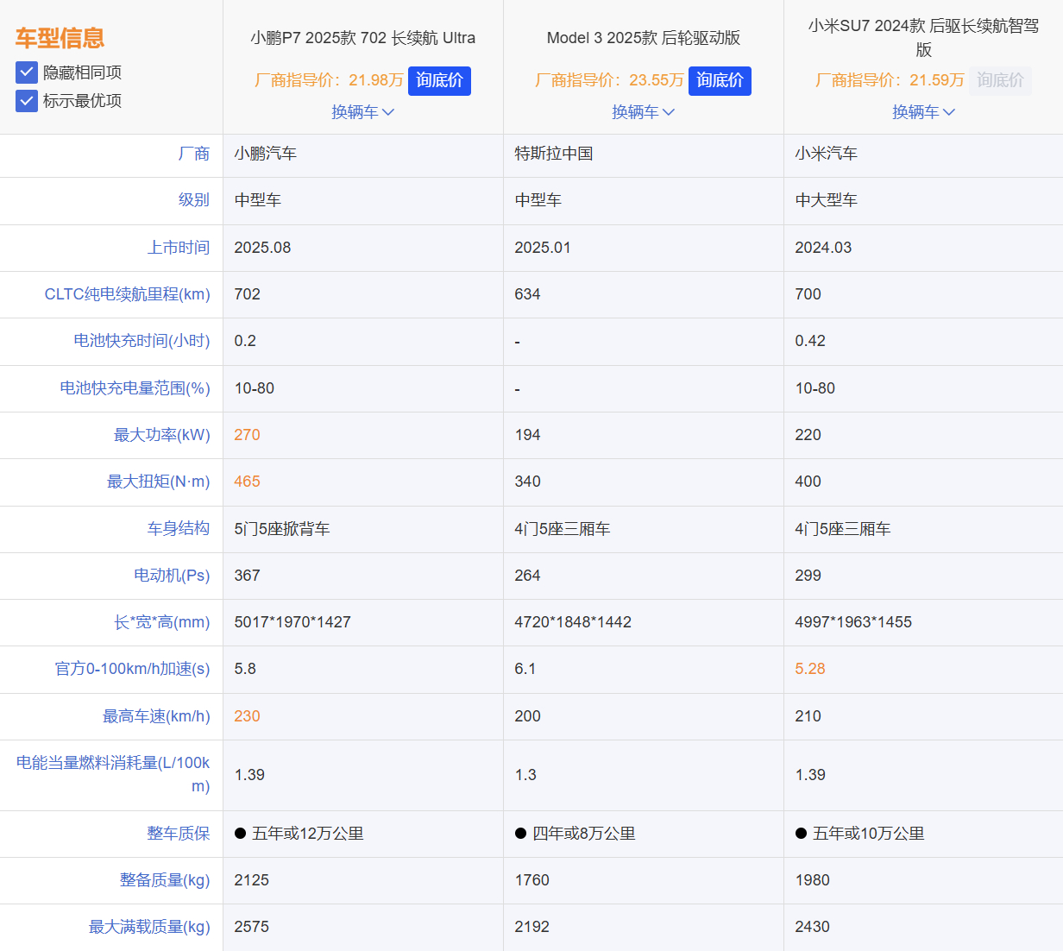Click the 小鹏汽车 manufacturer cell
The image size is (1063, 951).
tap(266, 154)
